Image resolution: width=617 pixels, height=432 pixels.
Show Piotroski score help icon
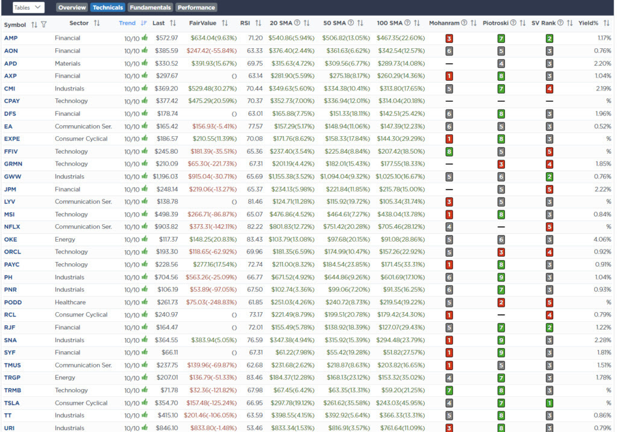513,23
